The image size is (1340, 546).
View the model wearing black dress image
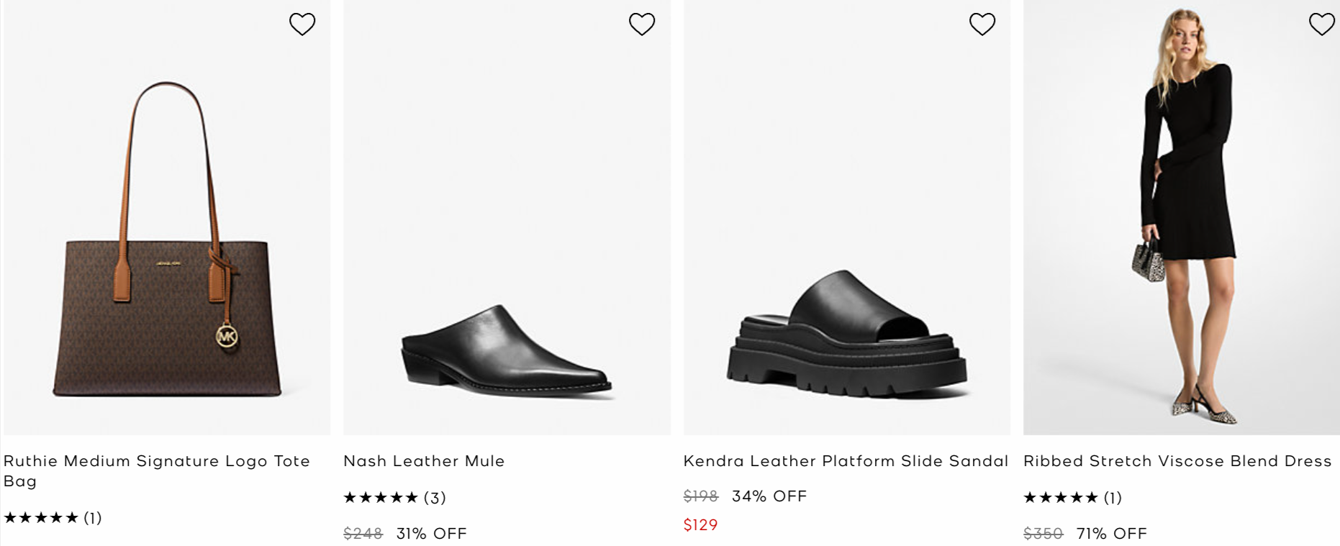(x=1182, y=216)
